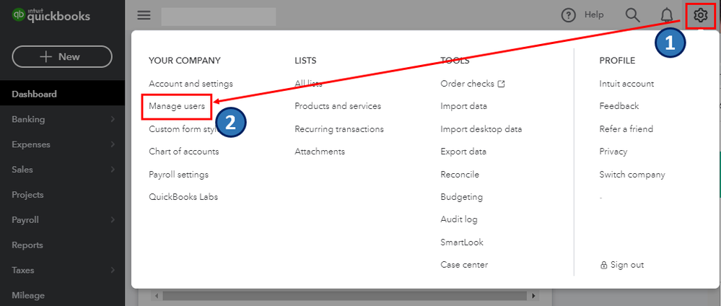Image resolution: width=721 pixels, height=306 pixels.
Task: Expand the Banking sidebar submenu
Action: click(x=113, y=119)
